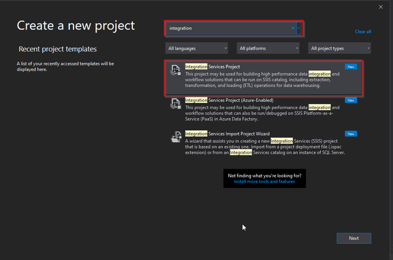Click the New badge on Import Project Wizard
The image size is (393, 260).
pyautogui.click(x=351, y=134)
